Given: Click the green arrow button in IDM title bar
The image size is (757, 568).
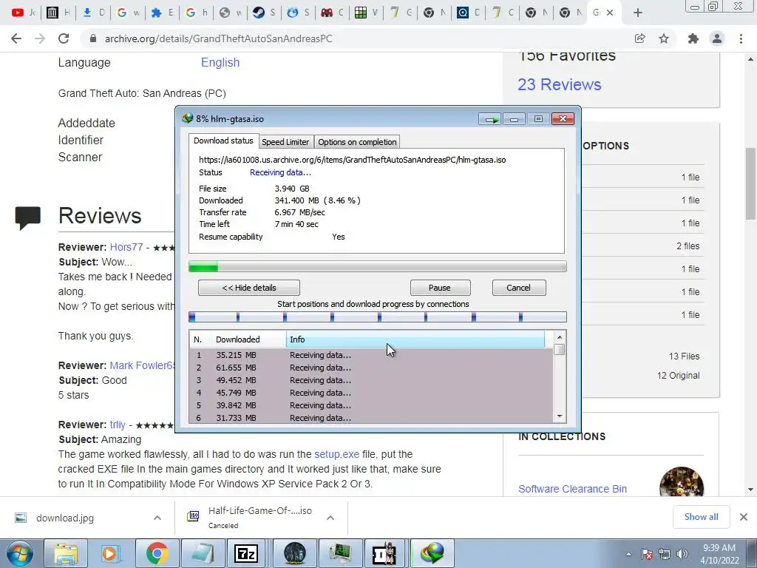Looking at the screenshot, I should 490,119.
